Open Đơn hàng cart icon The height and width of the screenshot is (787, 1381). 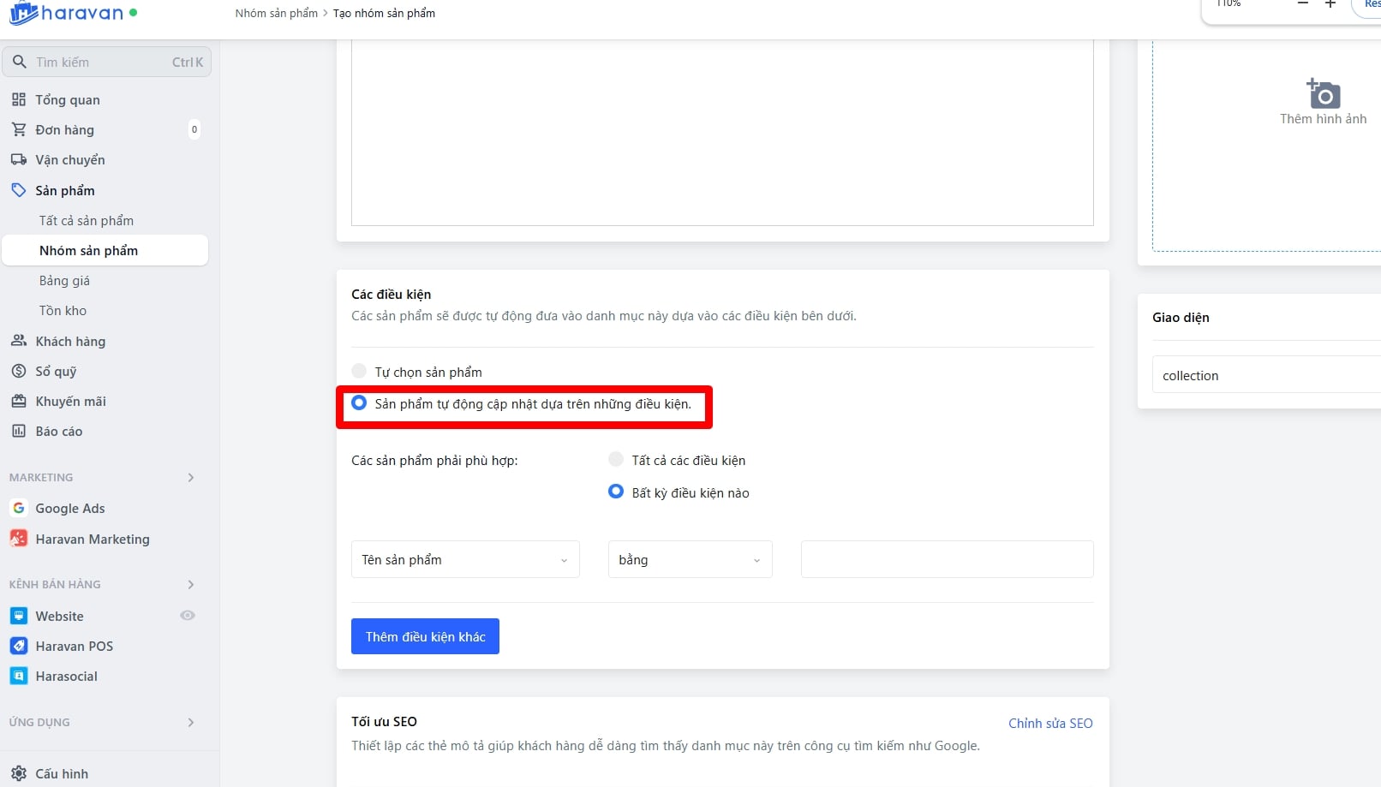pos(19,129)
